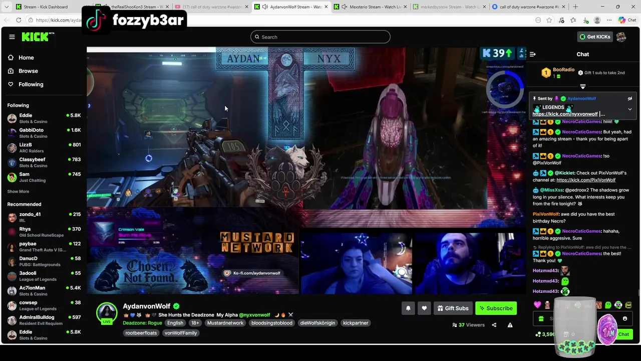Select the bloodsingstoblood tag
This screenshot has height=361, width=641.
[x=272, y=323]
